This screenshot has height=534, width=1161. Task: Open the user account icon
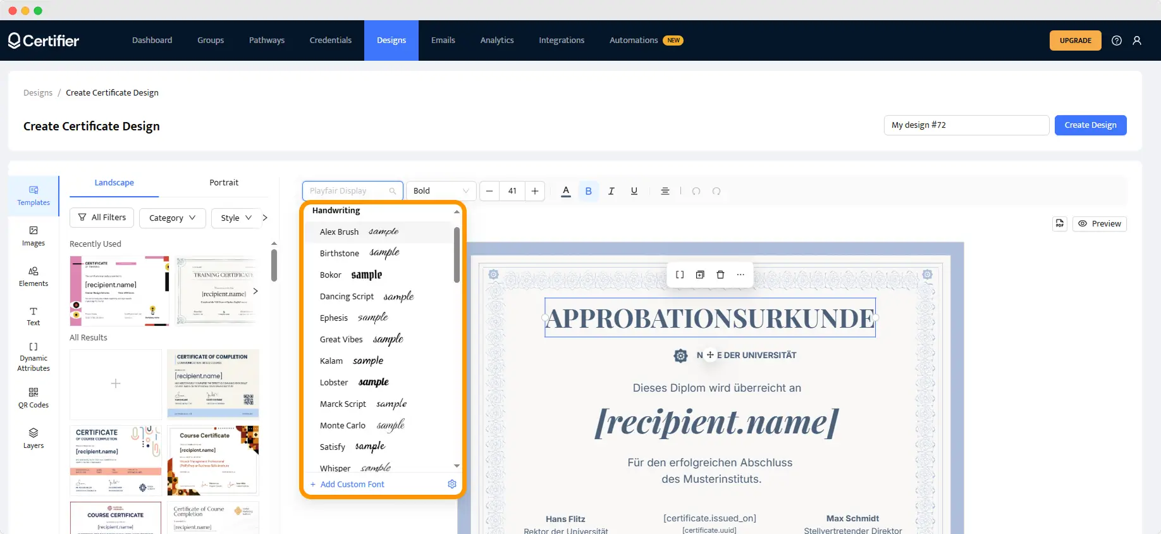point(1137,40)
